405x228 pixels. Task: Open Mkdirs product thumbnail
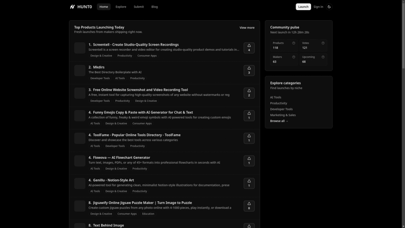point(80,70)
